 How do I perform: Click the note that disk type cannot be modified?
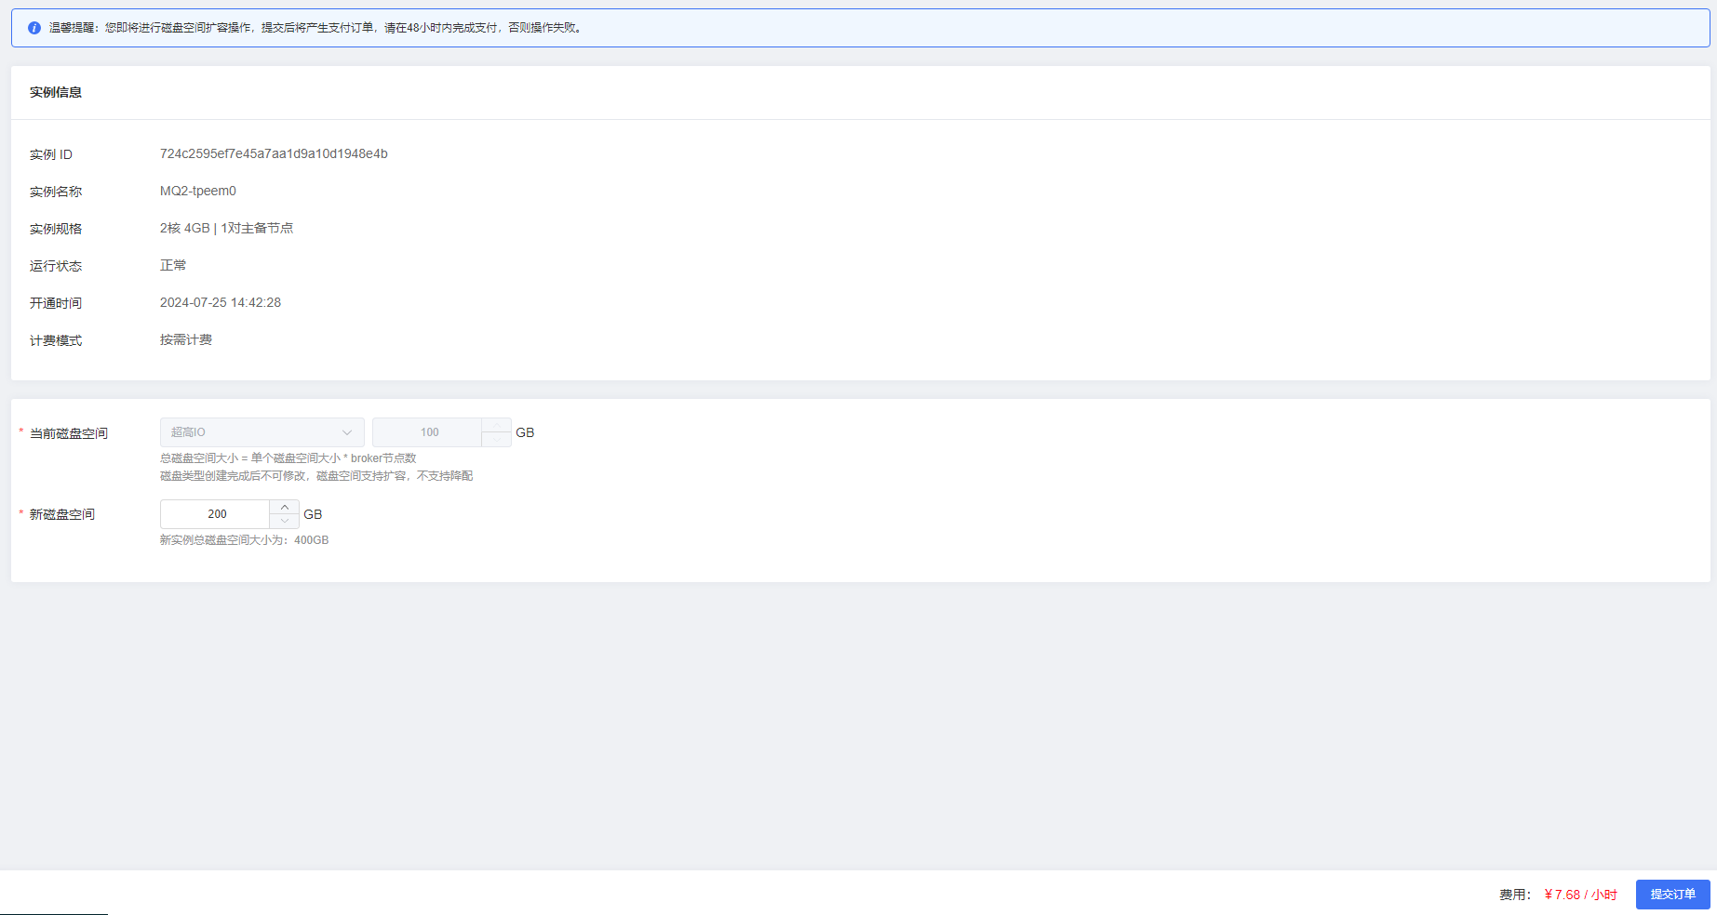click(316, 476)
